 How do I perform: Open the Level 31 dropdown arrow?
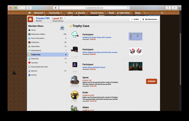[65, 18]
